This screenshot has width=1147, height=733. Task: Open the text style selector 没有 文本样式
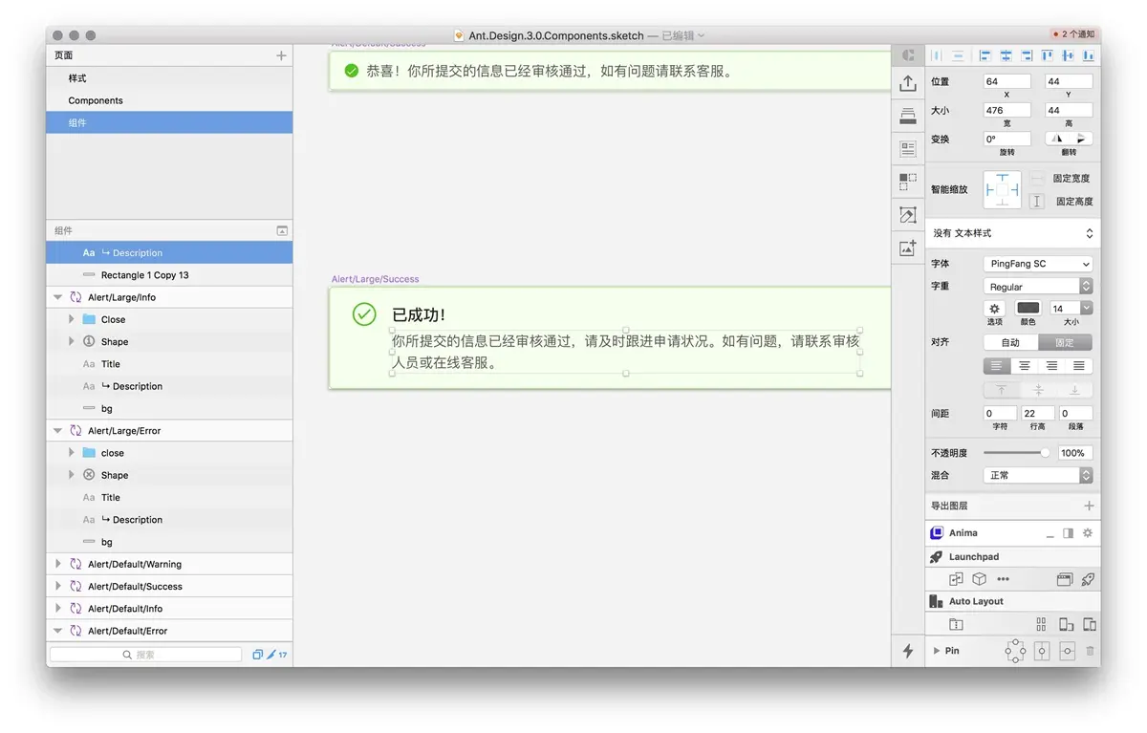point(1012,233)
